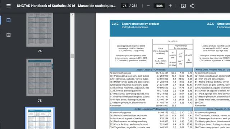Click '778 Electrical machines, apparatus, nes' row

point(151,88)
